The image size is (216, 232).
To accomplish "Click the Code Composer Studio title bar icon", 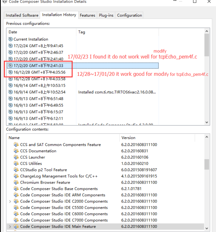I will [4, 2].
